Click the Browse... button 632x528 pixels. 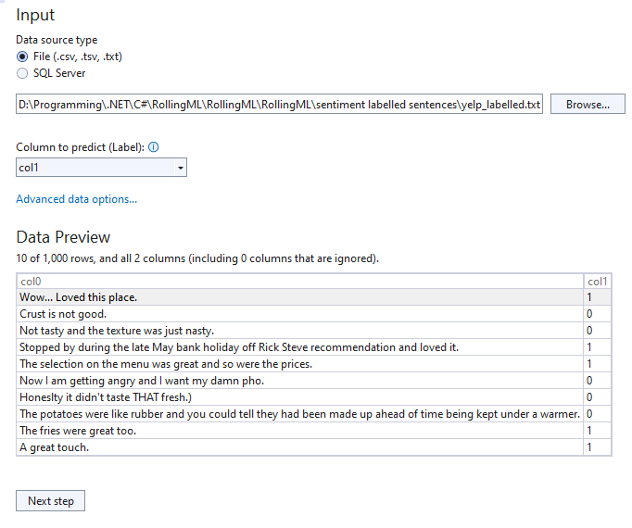click(x=588, y=105)
